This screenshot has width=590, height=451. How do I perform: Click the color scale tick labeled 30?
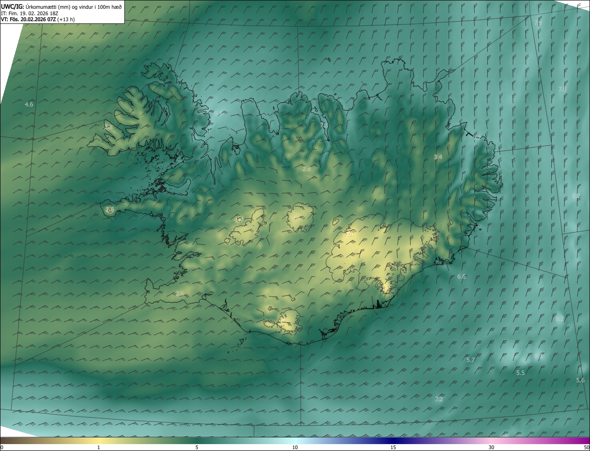[491, 447]
